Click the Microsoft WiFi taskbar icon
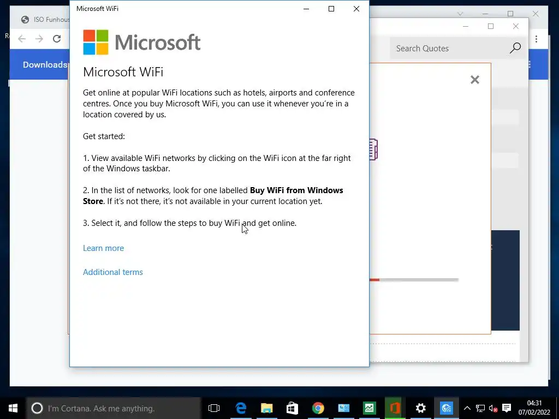The image size is (559, 419). (447, 408)
